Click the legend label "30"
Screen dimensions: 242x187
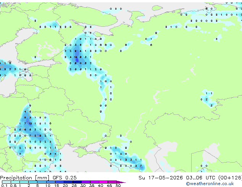(83, 185)
